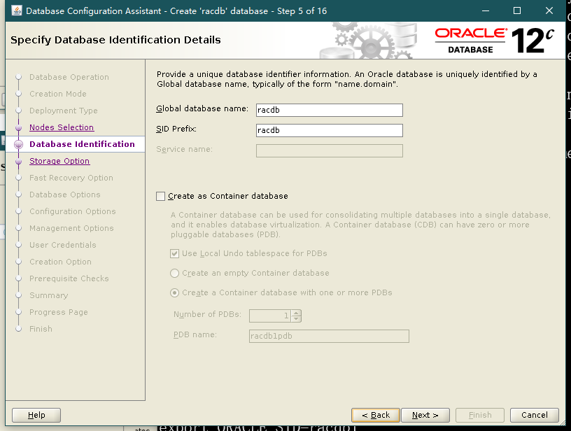This screenshot has height=431, width=571.
Task: Click the Database Options step
Action: [65, 195]
